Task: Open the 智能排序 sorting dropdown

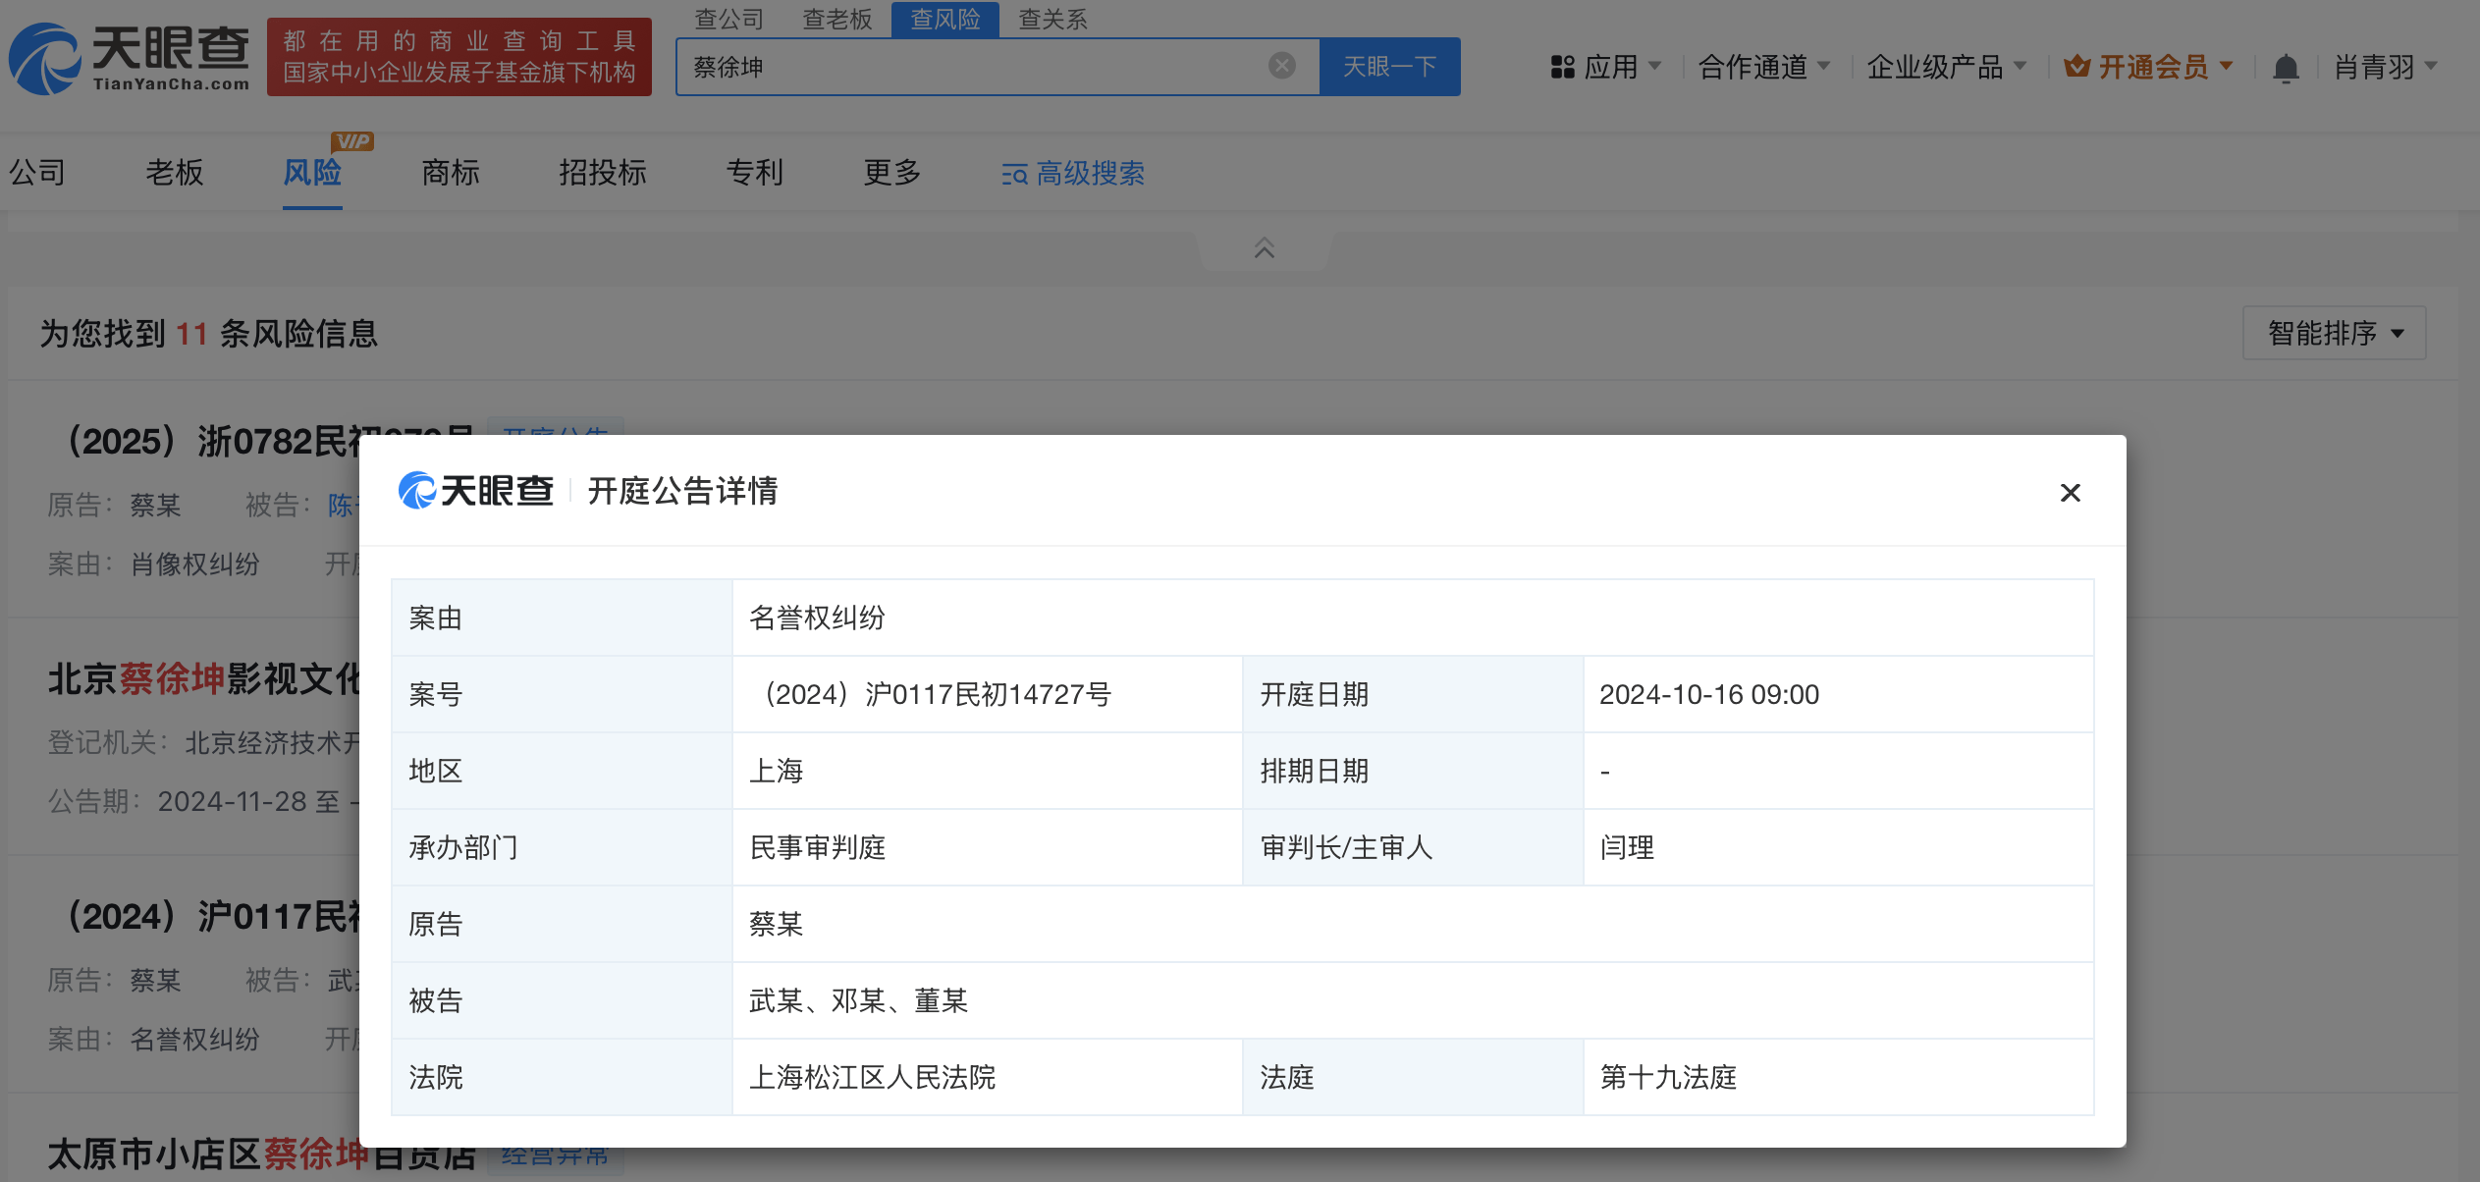Action: coord(2334,333)
